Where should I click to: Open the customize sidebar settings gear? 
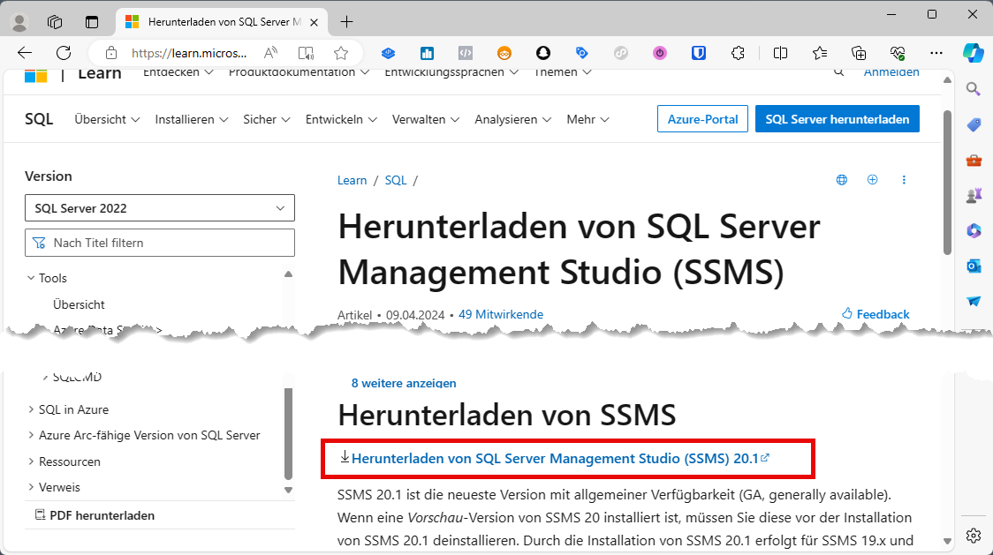pos(973,535)
